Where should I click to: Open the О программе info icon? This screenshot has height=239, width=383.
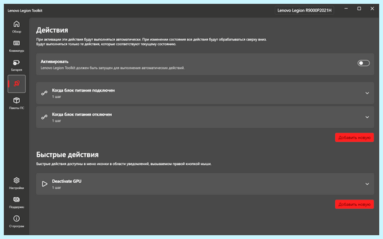point(17,219)
